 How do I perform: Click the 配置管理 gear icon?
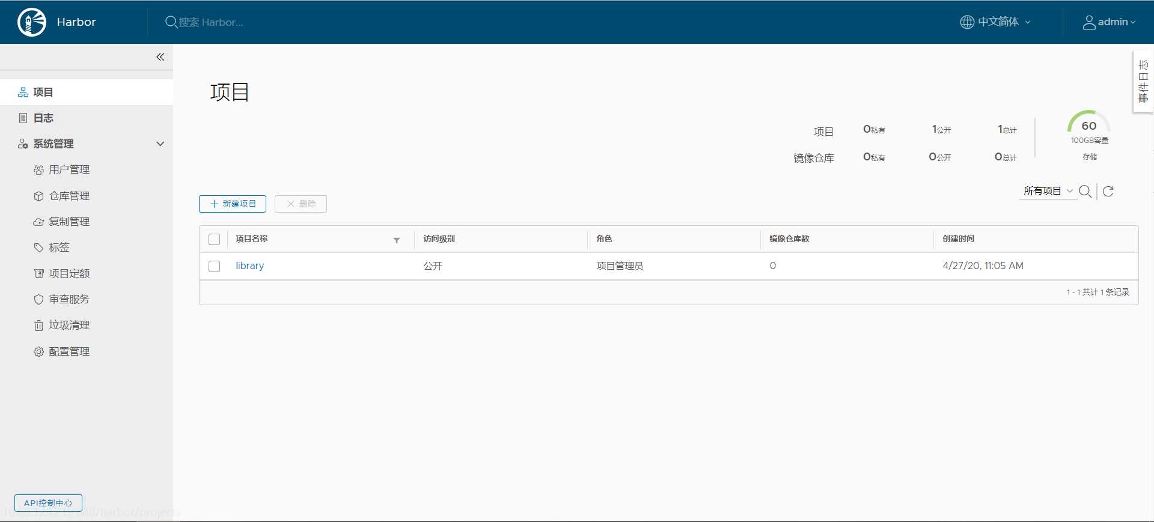click(38, 351)
